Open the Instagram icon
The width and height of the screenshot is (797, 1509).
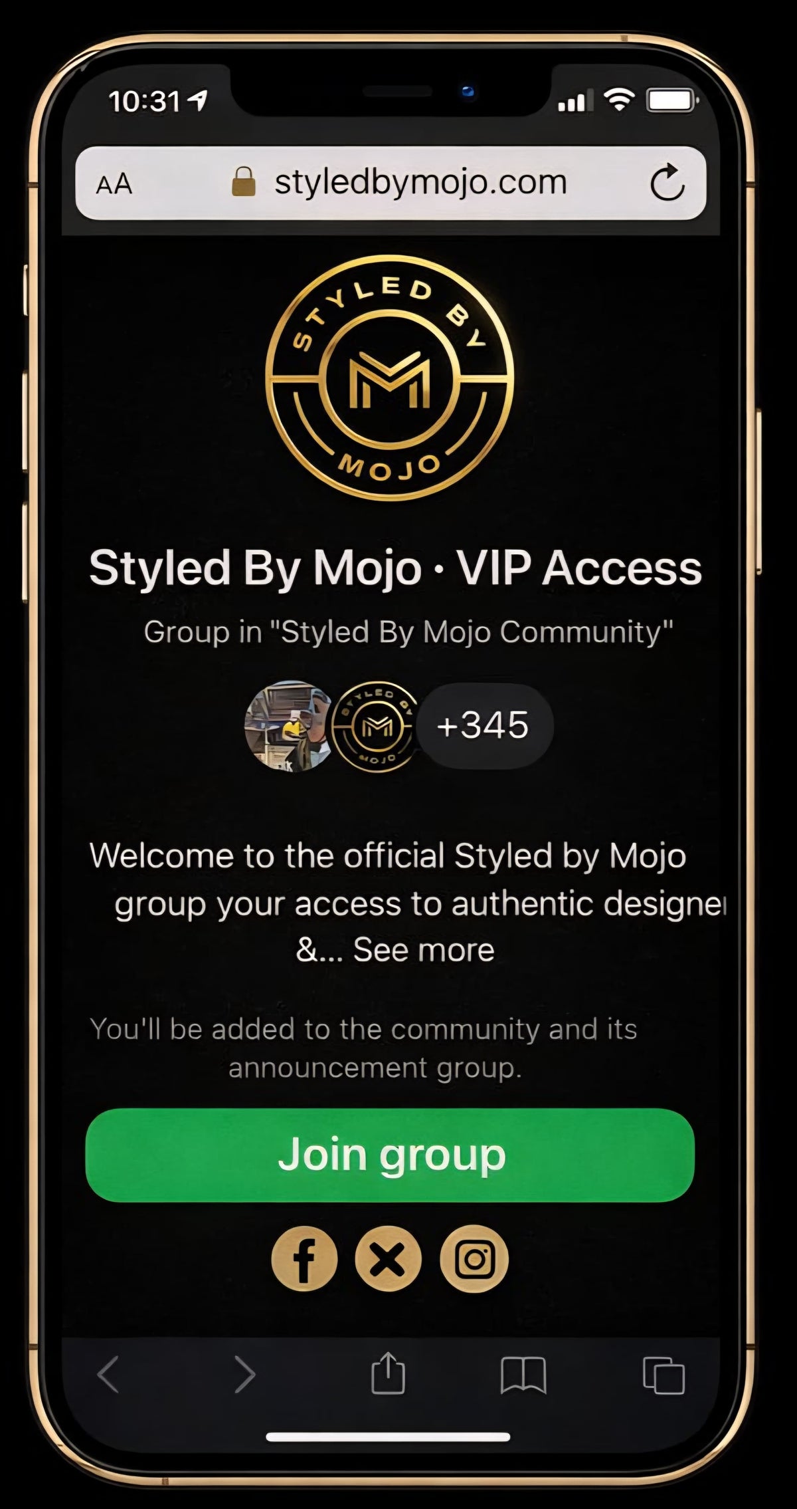(x=474, y=1258)
